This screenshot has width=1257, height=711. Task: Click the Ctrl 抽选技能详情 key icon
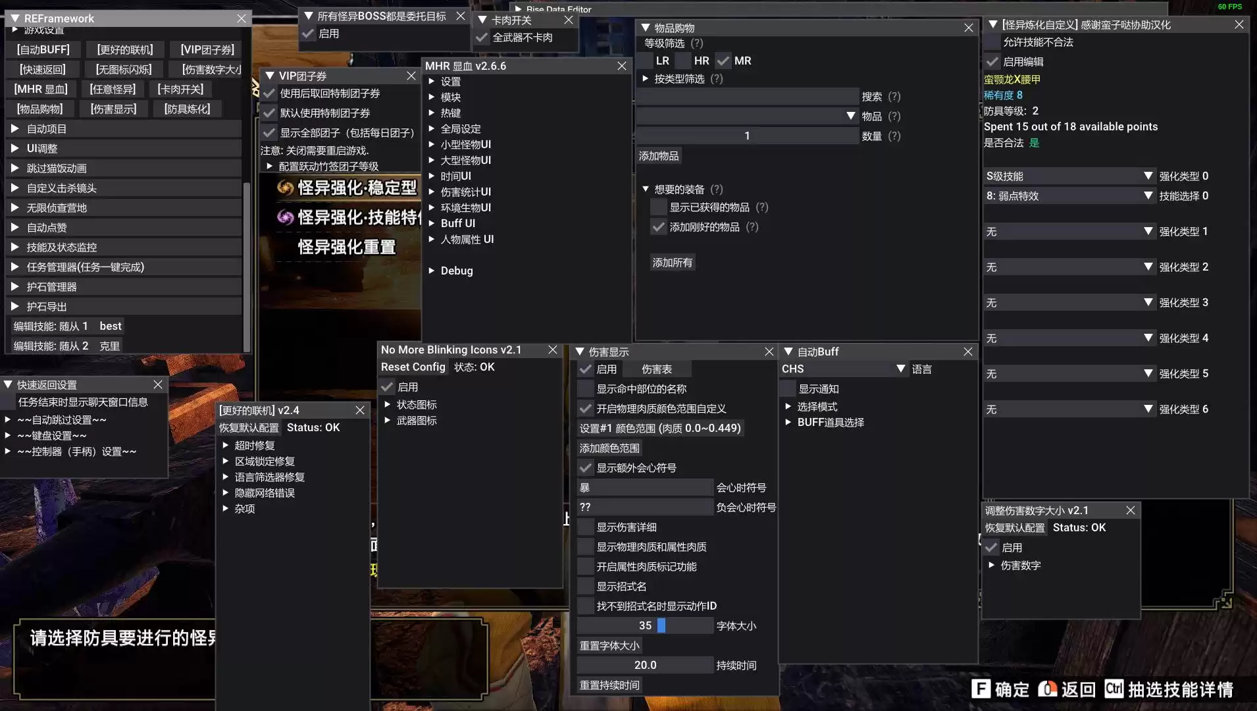point(1114,689)
